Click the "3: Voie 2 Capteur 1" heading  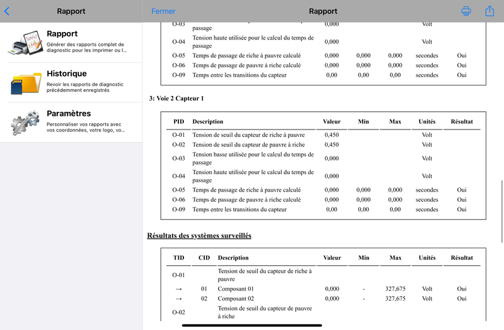(x=176, y=99)
